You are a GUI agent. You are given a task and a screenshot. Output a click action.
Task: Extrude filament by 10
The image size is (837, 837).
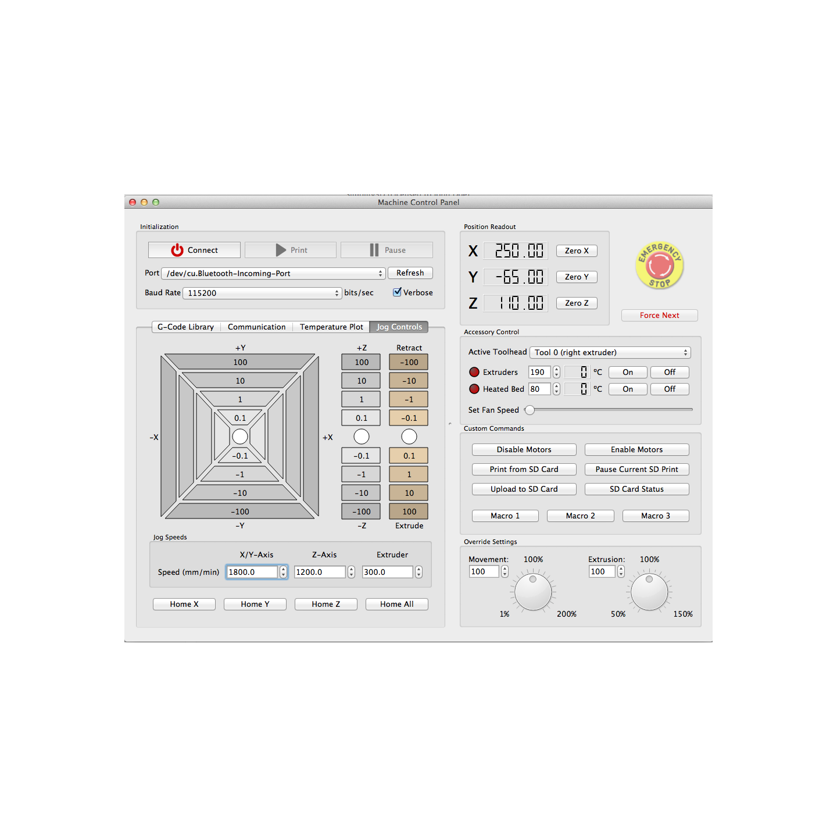point(409,493)
